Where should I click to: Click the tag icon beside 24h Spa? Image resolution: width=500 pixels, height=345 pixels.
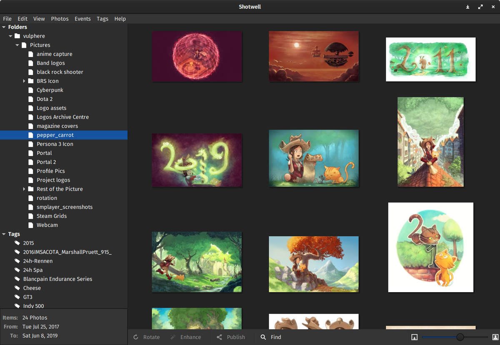(17, 270)
